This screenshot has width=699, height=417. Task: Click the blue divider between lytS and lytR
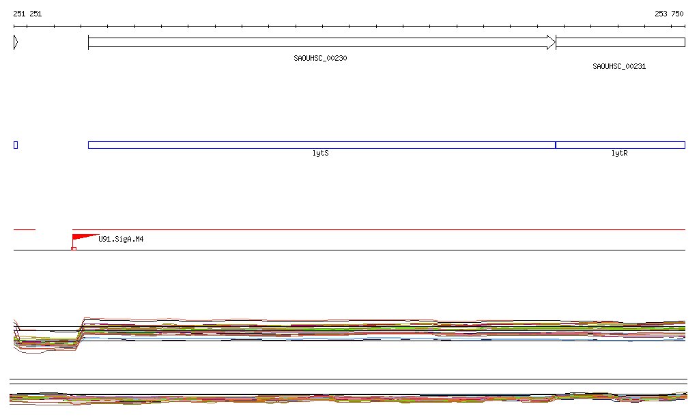556,145
